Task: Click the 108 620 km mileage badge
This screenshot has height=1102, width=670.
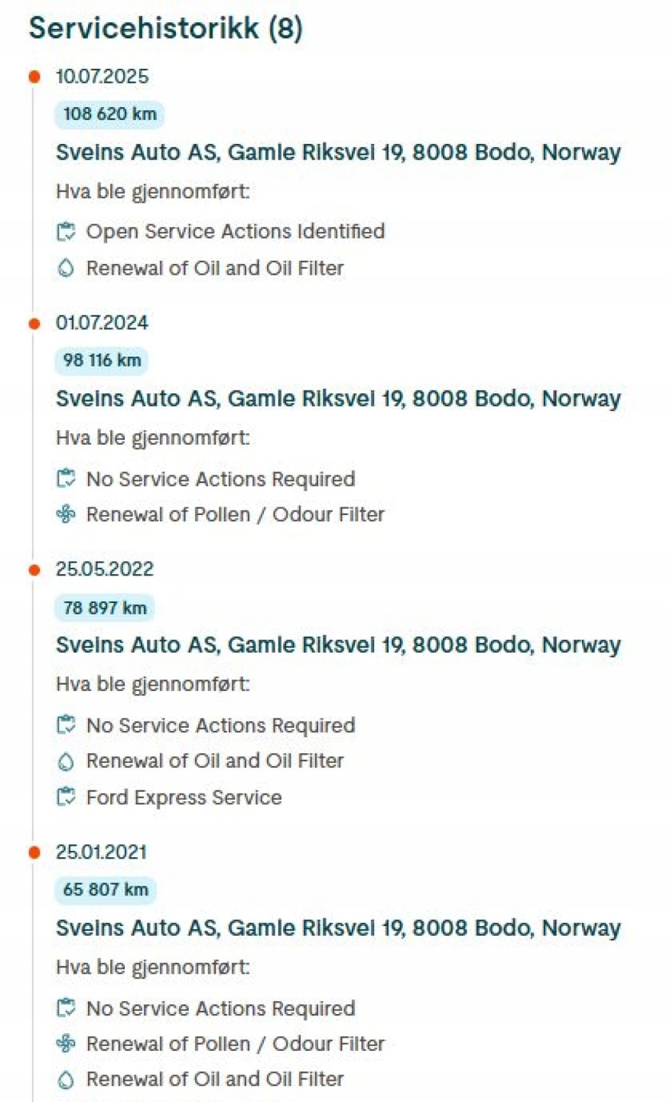Action: (x=109, y=114)
